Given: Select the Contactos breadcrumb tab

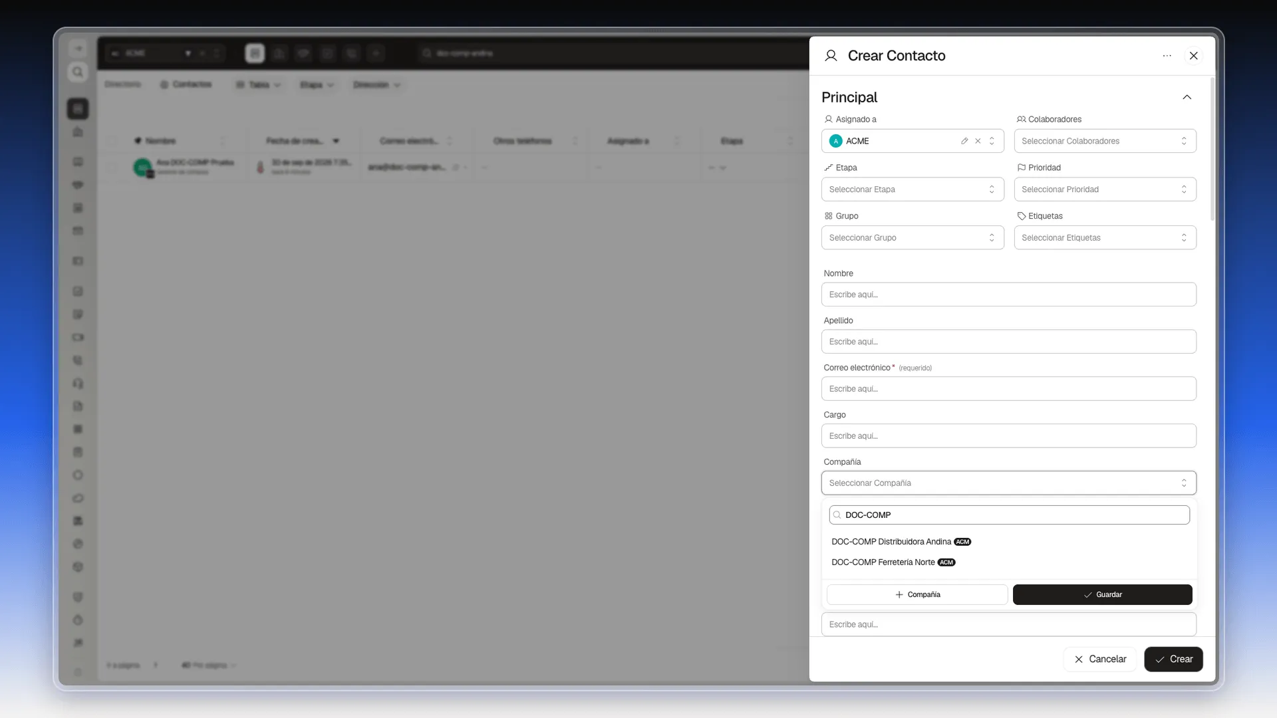Looking at the screenshot, I should [x=186, y=84].
